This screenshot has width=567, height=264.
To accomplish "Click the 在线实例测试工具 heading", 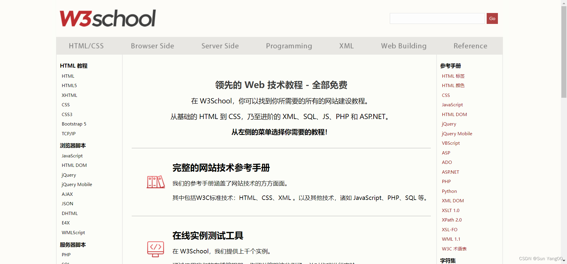I will tap(208, 236).
